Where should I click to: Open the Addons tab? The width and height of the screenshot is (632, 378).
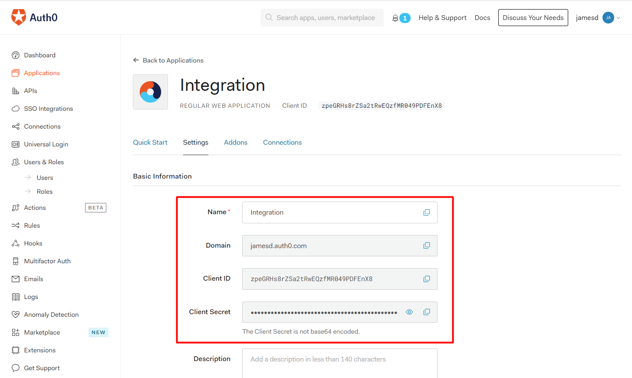236,143
